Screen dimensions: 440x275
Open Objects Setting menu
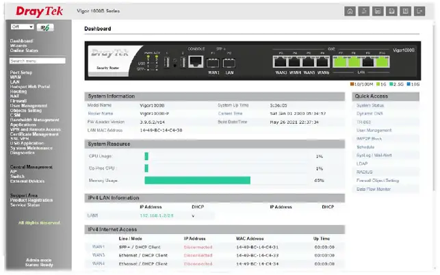pyautogui.click(x=26, y=110)
